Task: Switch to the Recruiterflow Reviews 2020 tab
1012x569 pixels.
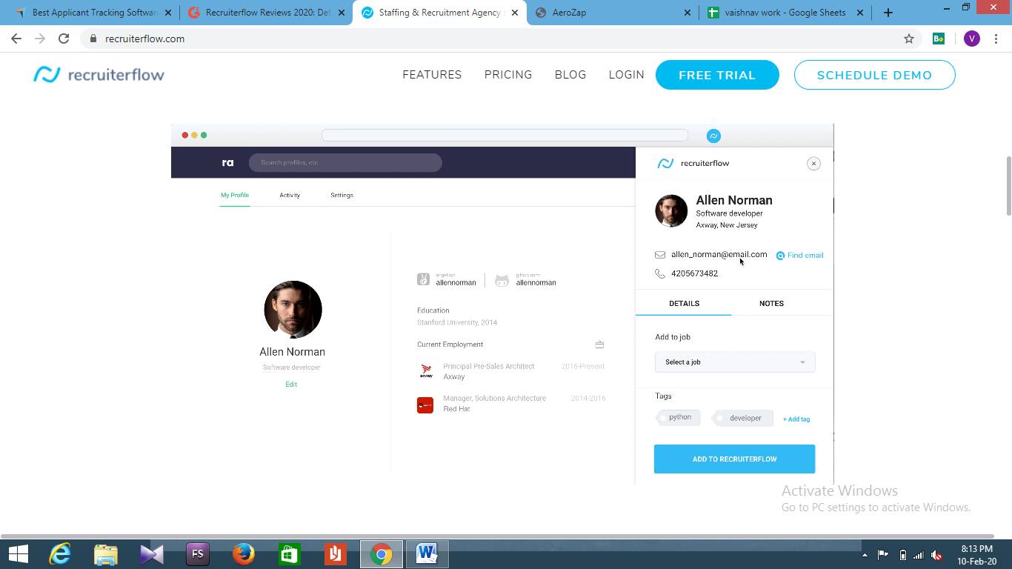Action: coord(266,13)
